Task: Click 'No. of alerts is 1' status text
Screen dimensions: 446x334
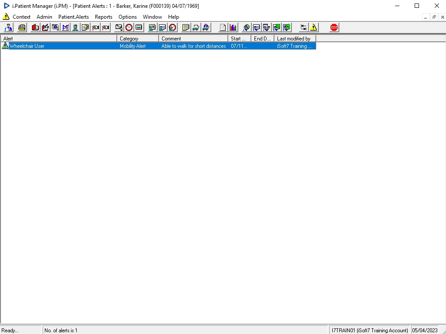Action: tap(61, 331)
